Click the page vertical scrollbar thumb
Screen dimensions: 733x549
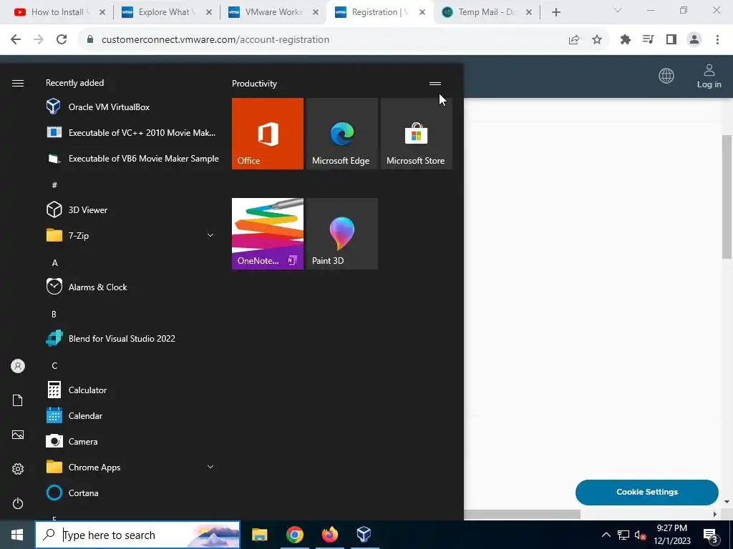[x=727, y=197]
